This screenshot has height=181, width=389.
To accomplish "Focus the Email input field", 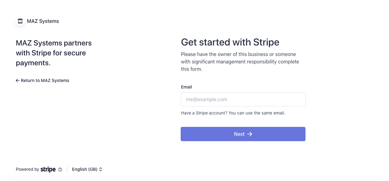I will pyautogui.click(x=243, y=99).
